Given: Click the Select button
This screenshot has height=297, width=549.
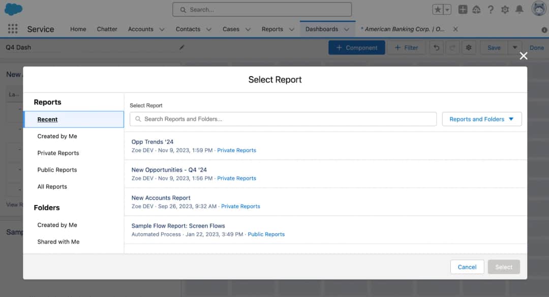Looking at the screenshot, I should 504,267.
